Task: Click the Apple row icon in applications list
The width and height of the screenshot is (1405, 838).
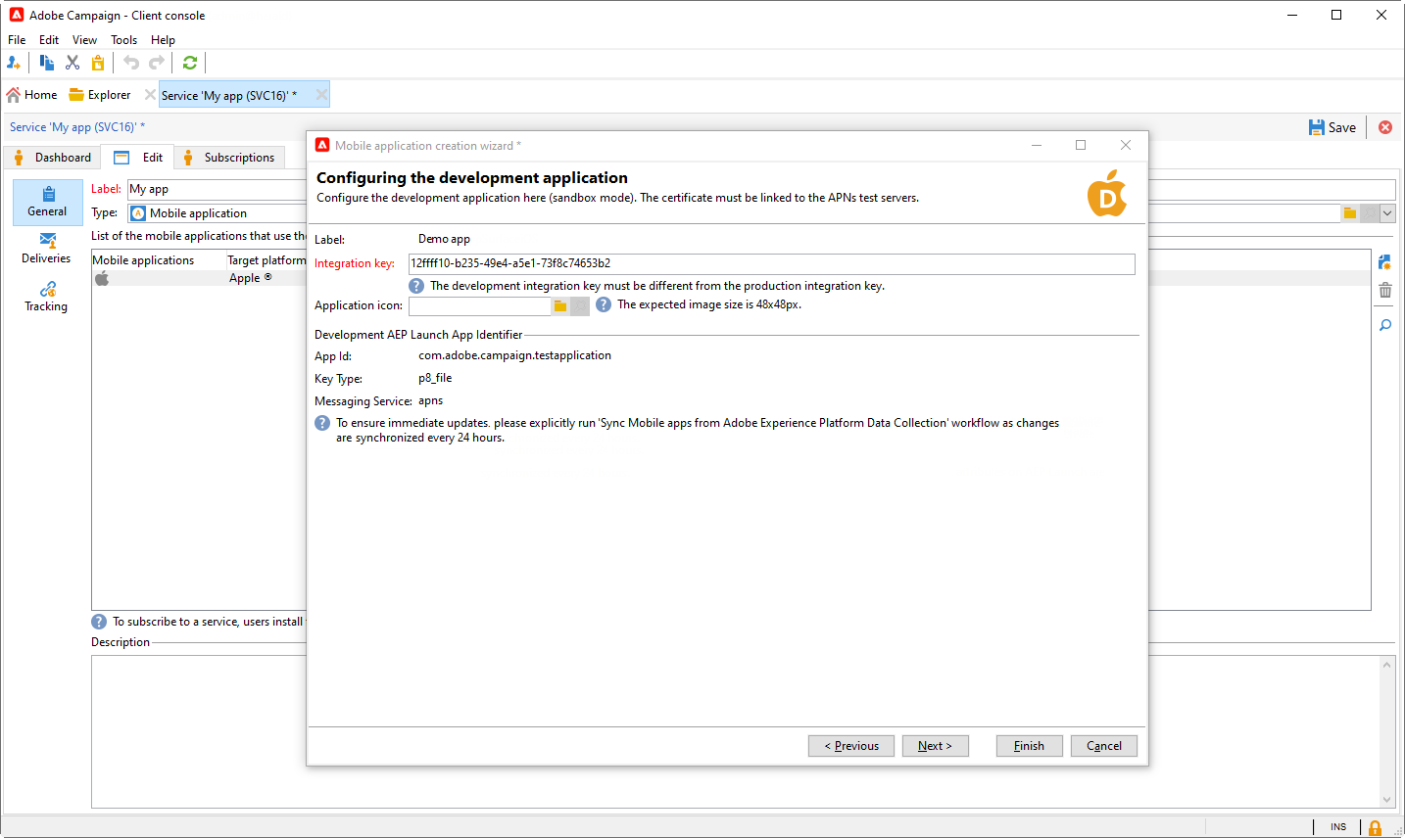Action: 102,278
